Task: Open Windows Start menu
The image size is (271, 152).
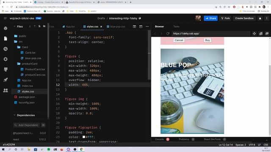Action: pyautogui.click(x=3, y=149)
